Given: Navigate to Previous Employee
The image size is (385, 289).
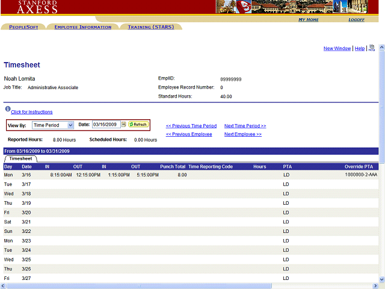Looking at the screenshot, I should click(188, 134).
